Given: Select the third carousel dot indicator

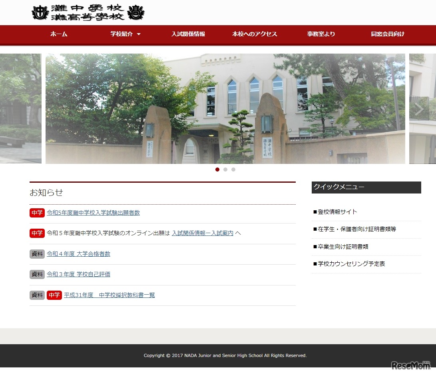Looking at the screenshot, I should pos(233,170).
